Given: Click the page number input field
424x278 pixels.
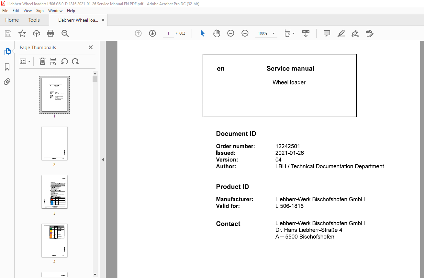Looking at the screenshot, I should tap(168, 33).
